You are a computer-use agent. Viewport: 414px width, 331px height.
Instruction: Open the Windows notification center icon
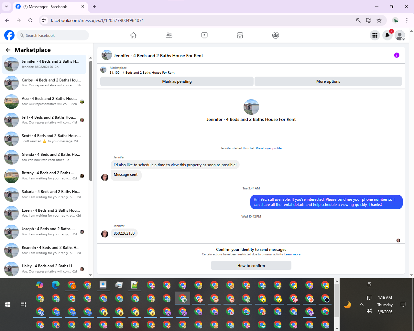pyautogui.click(x=403, y=304)
